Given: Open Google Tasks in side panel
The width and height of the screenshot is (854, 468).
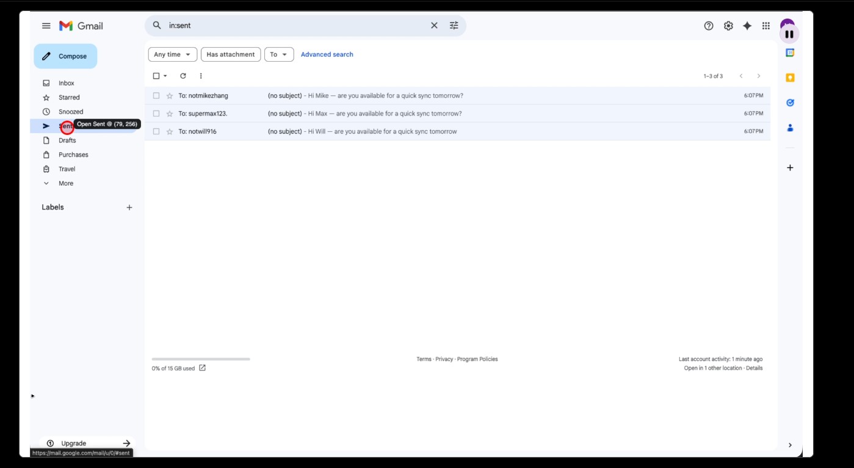Looking at the screenshot, I should [x=790, y=103].
